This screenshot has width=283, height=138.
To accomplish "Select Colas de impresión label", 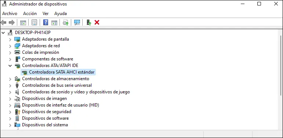I will [41, 52].
